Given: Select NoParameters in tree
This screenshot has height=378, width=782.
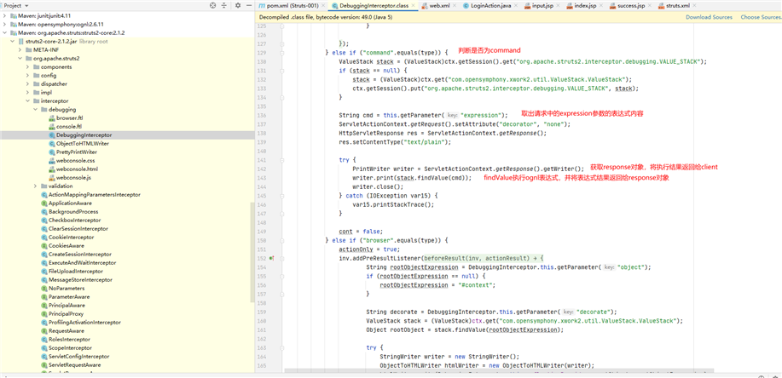Looking at the screenshot, I should click(x=67, y=289).
